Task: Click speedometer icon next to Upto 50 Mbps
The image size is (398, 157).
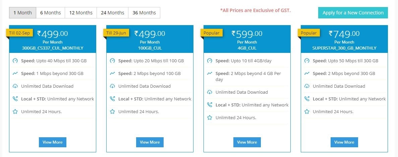Action: [307, 61]
